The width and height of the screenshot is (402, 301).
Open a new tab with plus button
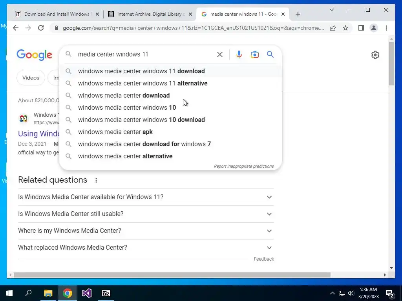(298, 14)
